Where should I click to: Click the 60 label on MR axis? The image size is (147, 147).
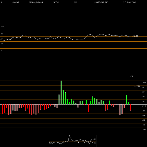point(143,92)
